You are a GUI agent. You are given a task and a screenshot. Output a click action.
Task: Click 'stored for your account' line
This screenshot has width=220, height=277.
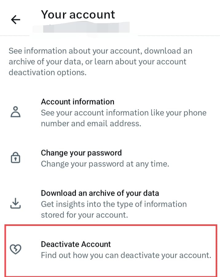[84, 215]
